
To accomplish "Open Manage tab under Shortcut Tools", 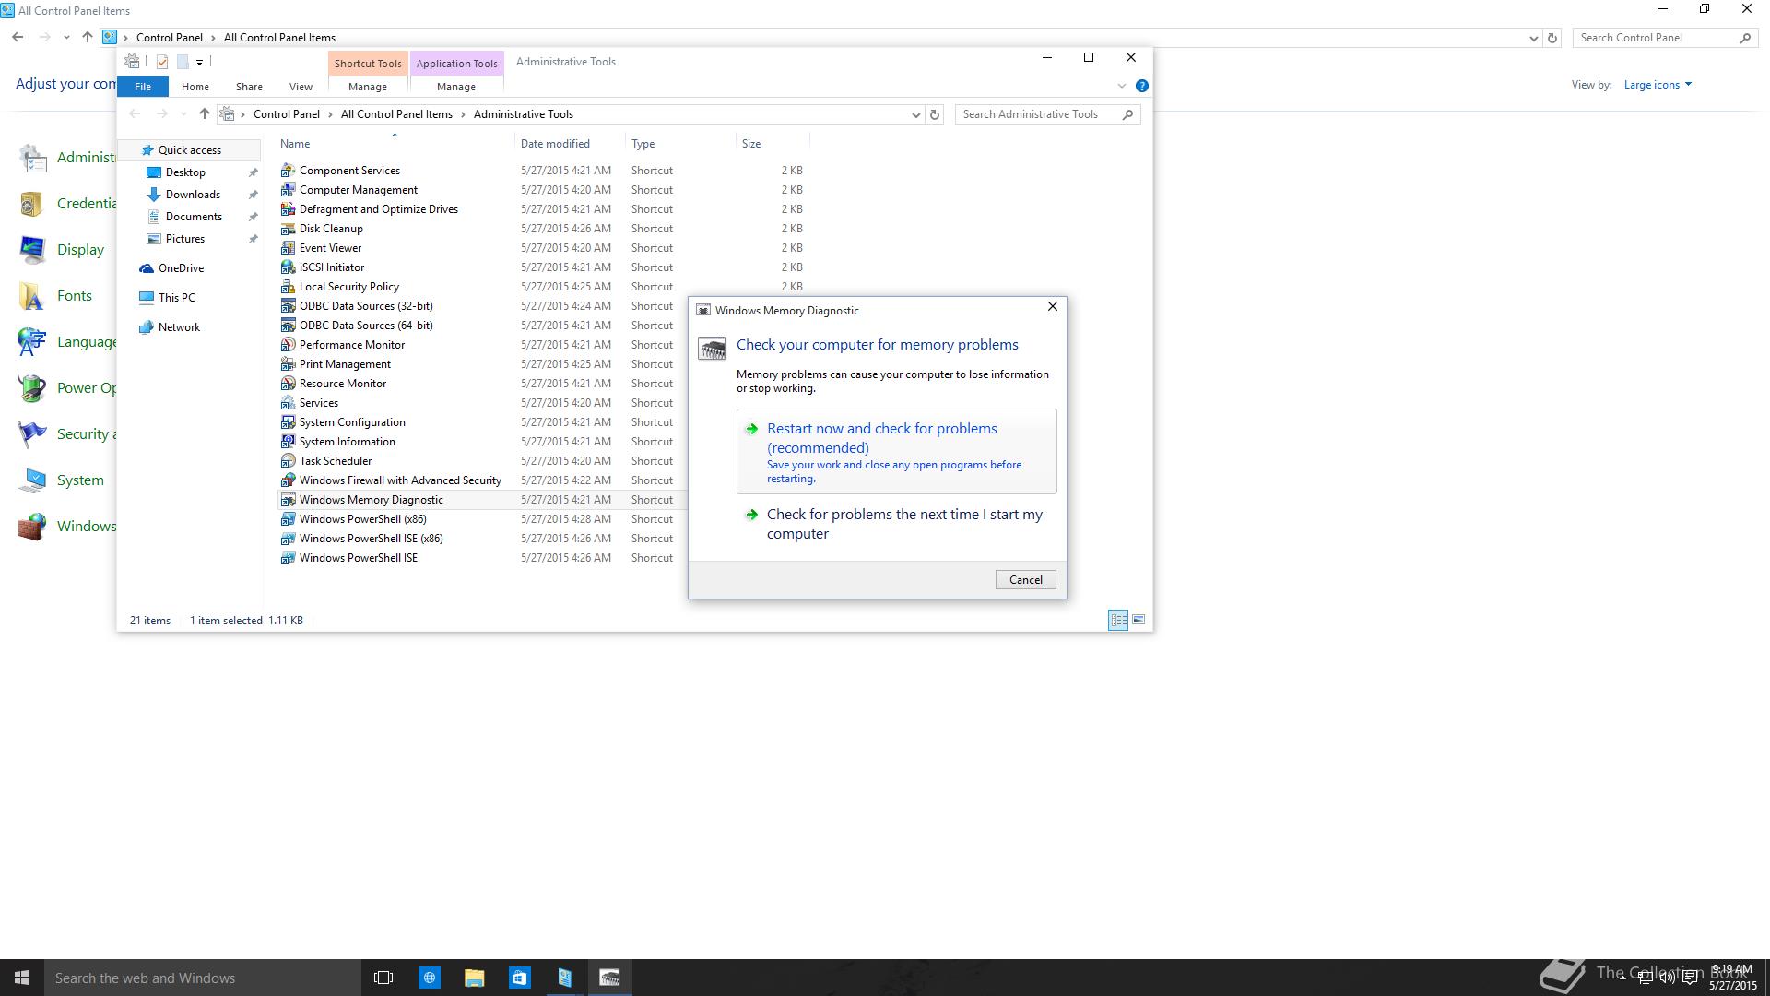I will click(x=368, y=87).
